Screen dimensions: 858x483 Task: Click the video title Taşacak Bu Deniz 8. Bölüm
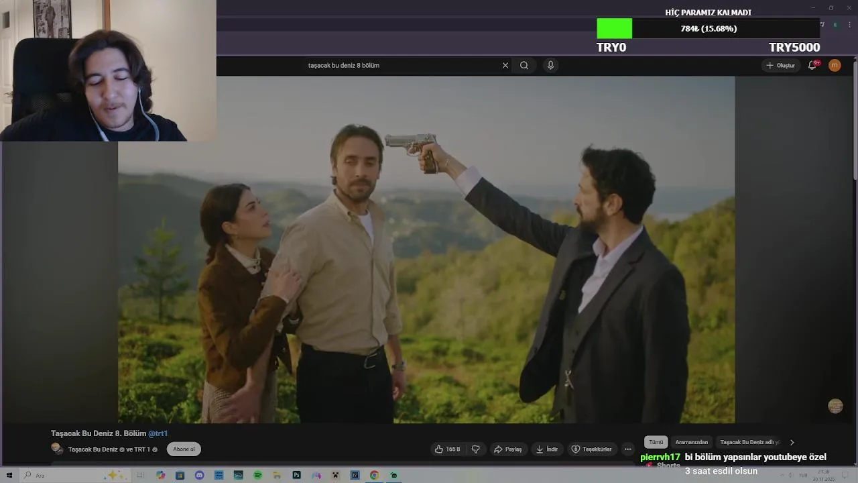pyautogui.click(x=99, y=433)
